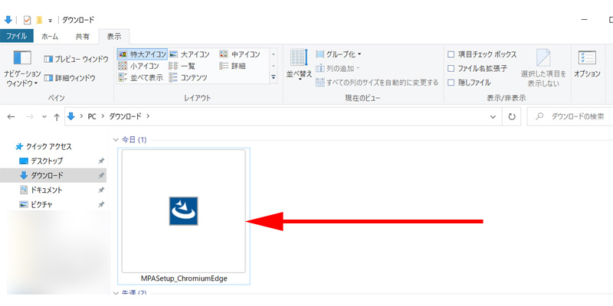Viewport: 613px width, 306px height.
Task: Collapse the Last week (先週) group
Action: tap(115, 293)
